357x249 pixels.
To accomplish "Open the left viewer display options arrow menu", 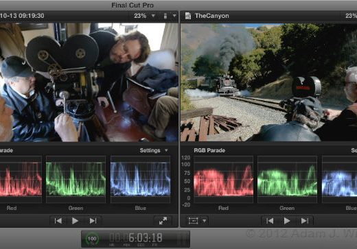I will (174, 16).
